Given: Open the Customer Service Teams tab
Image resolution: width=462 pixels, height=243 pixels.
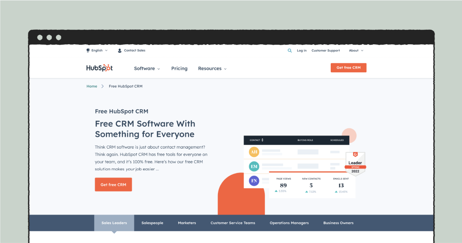Looking at the screenshot, I should [x=233, y=223].
